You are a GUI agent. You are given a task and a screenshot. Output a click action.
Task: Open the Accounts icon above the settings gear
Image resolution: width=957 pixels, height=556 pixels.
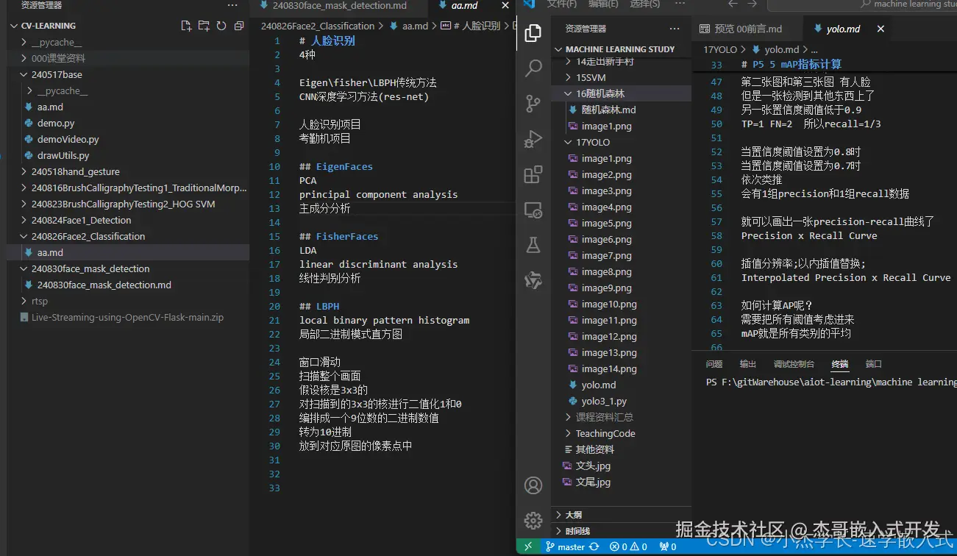(x=533, y=485)
